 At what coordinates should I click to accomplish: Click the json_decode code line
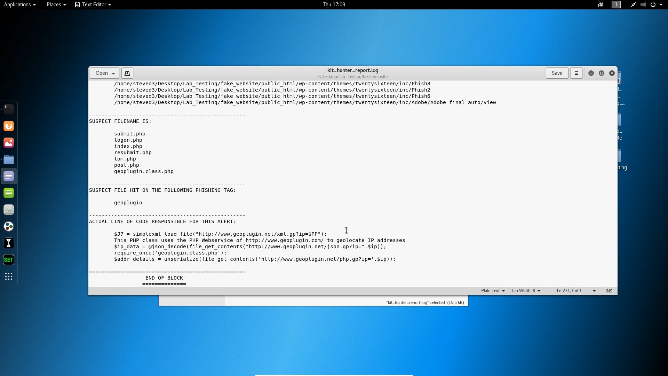click(x=250, y=246)
